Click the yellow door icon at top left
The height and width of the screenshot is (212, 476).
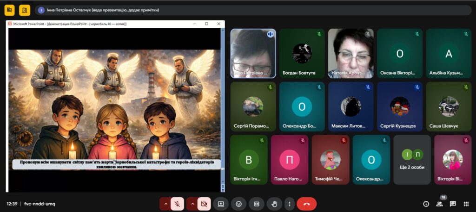coord(25,10)
